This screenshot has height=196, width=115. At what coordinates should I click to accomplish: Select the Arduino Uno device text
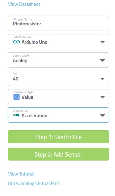pyautogui.click(x=35, y=42)
